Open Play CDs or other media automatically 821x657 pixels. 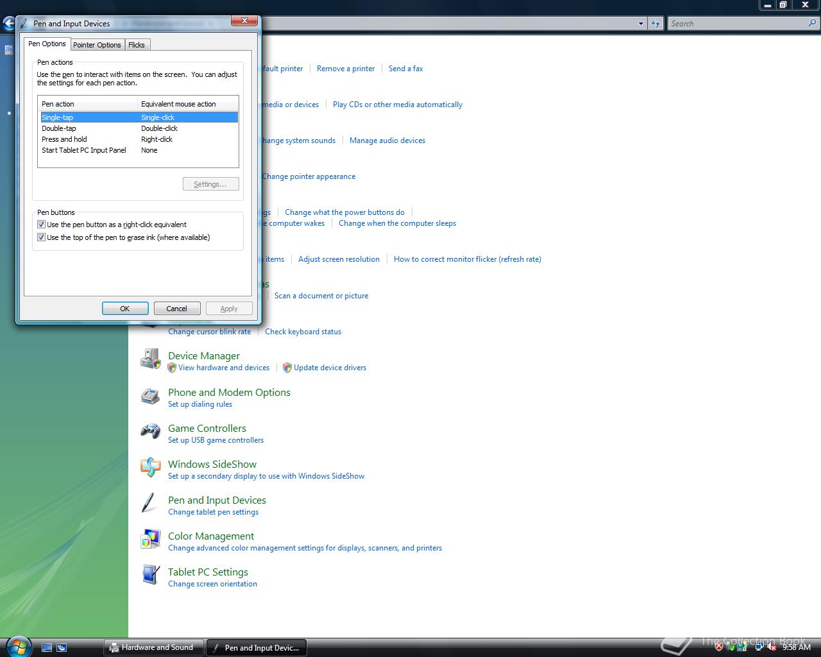point(398,105)
